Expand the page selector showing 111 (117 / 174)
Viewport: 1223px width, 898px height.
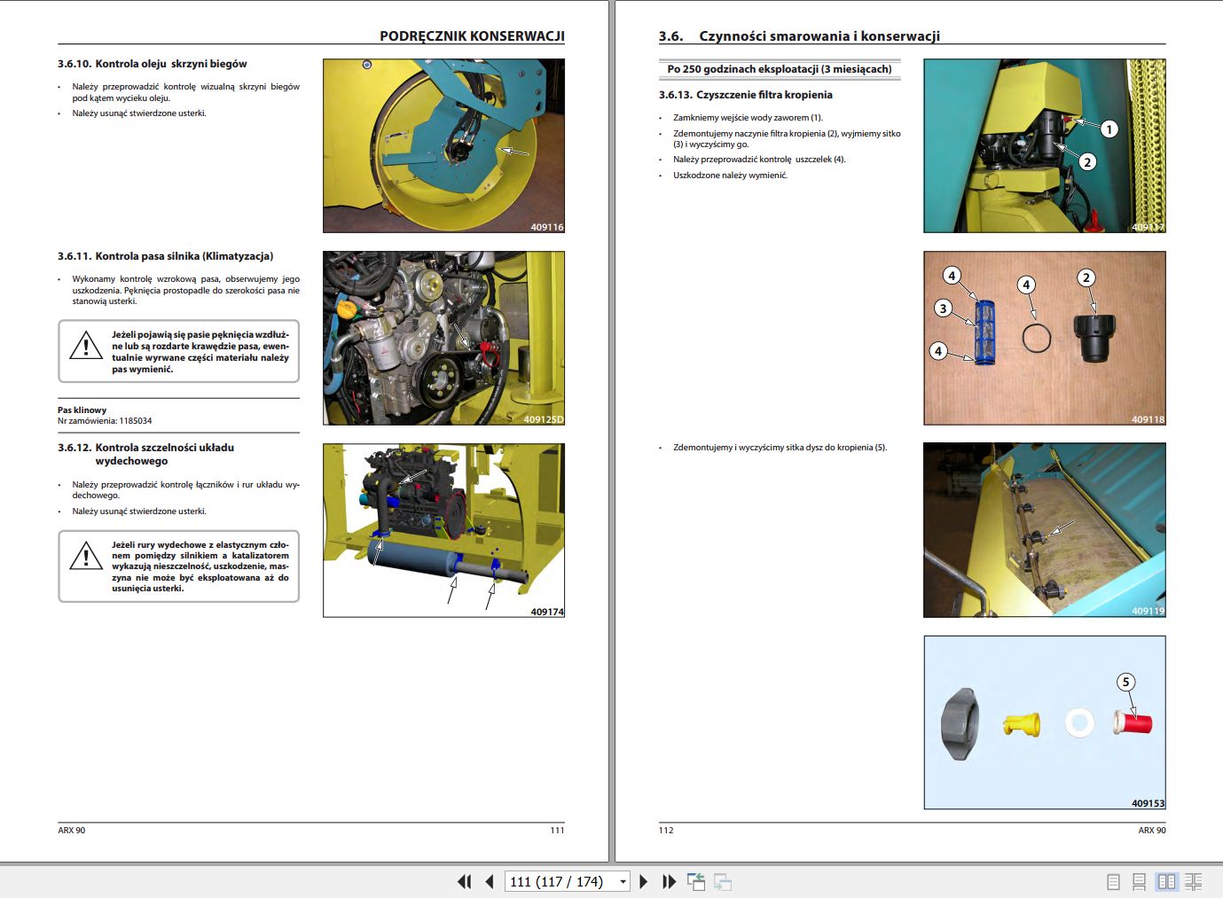click(x=622, y=881)
